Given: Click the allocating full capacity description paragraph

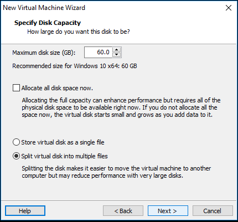Looking at the screenshot, I should 121,107.
